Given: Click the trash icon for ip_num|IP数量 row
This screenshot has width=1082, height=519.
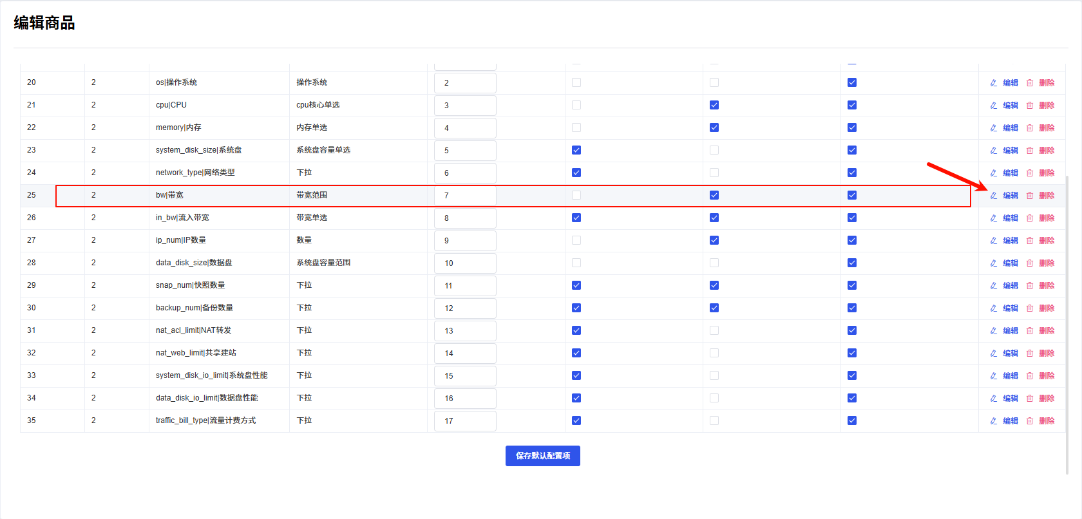Looking at the screenshot, I should 1030,240.
